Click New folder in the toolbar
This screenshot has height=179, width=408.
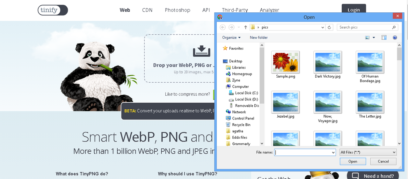[259, 38]
